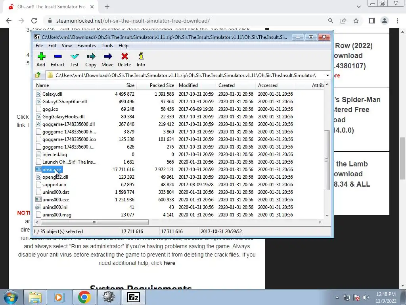Click the Chrome share icon
406x305 pixels.
[x=343, y=21]
